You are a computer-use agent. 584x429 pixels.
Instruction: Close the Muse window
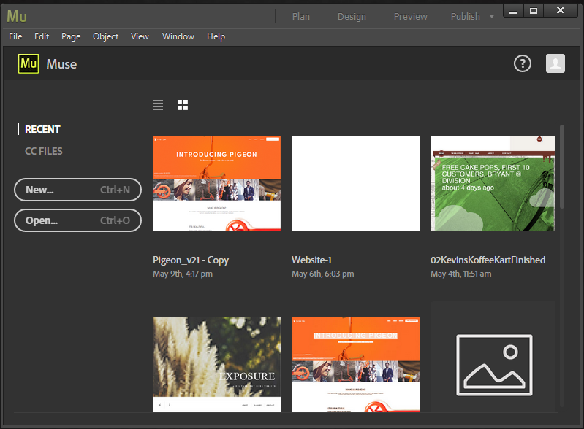pos(561,11)
